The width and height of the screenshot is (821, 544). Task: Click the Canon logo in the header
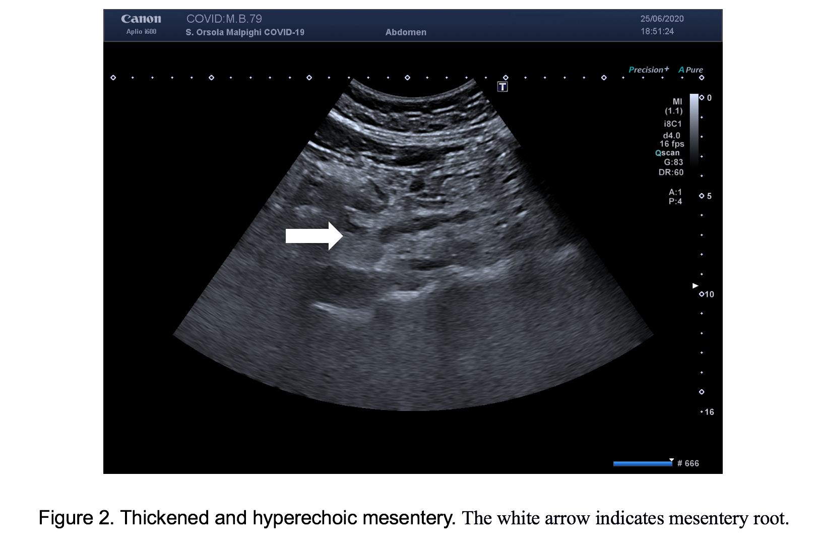(x=141, y=19)
